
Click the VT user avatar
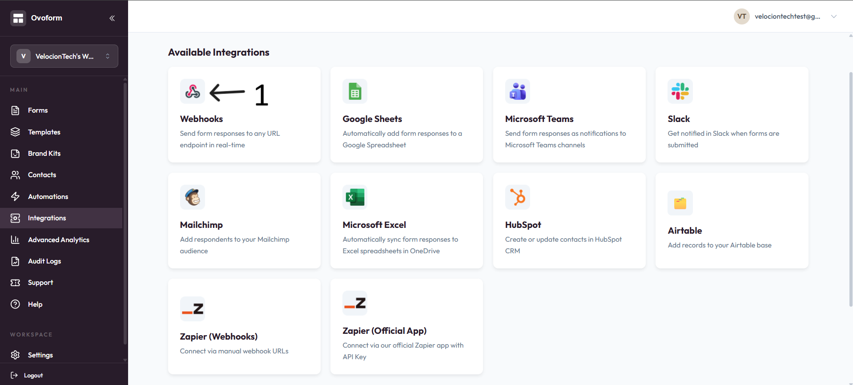742,16
